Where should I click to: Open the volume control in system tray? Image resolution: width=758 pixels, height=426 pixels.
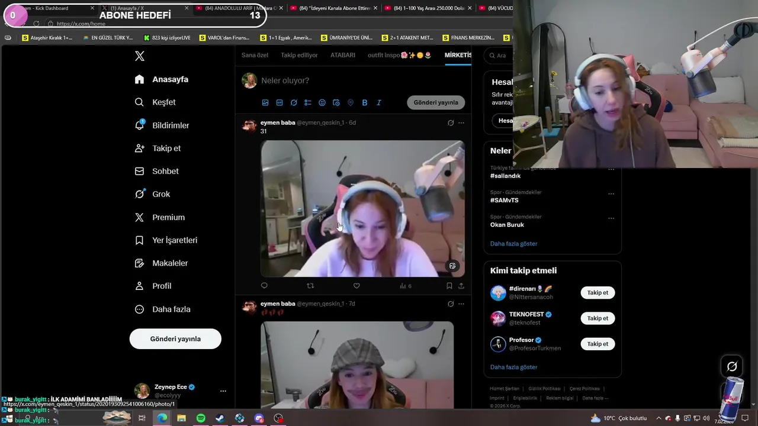click(x=706, y=418)
